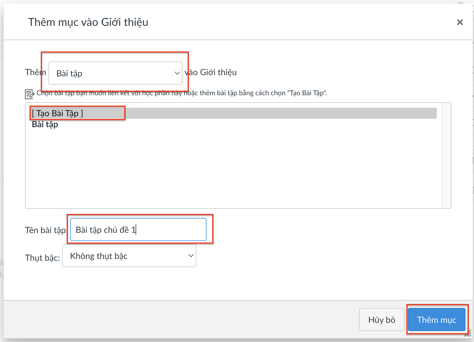The height and width of the screenshot is (342, 474).
Task: Expand the chevron on the "Bài tập" dropdown
Action: [177, 73]
